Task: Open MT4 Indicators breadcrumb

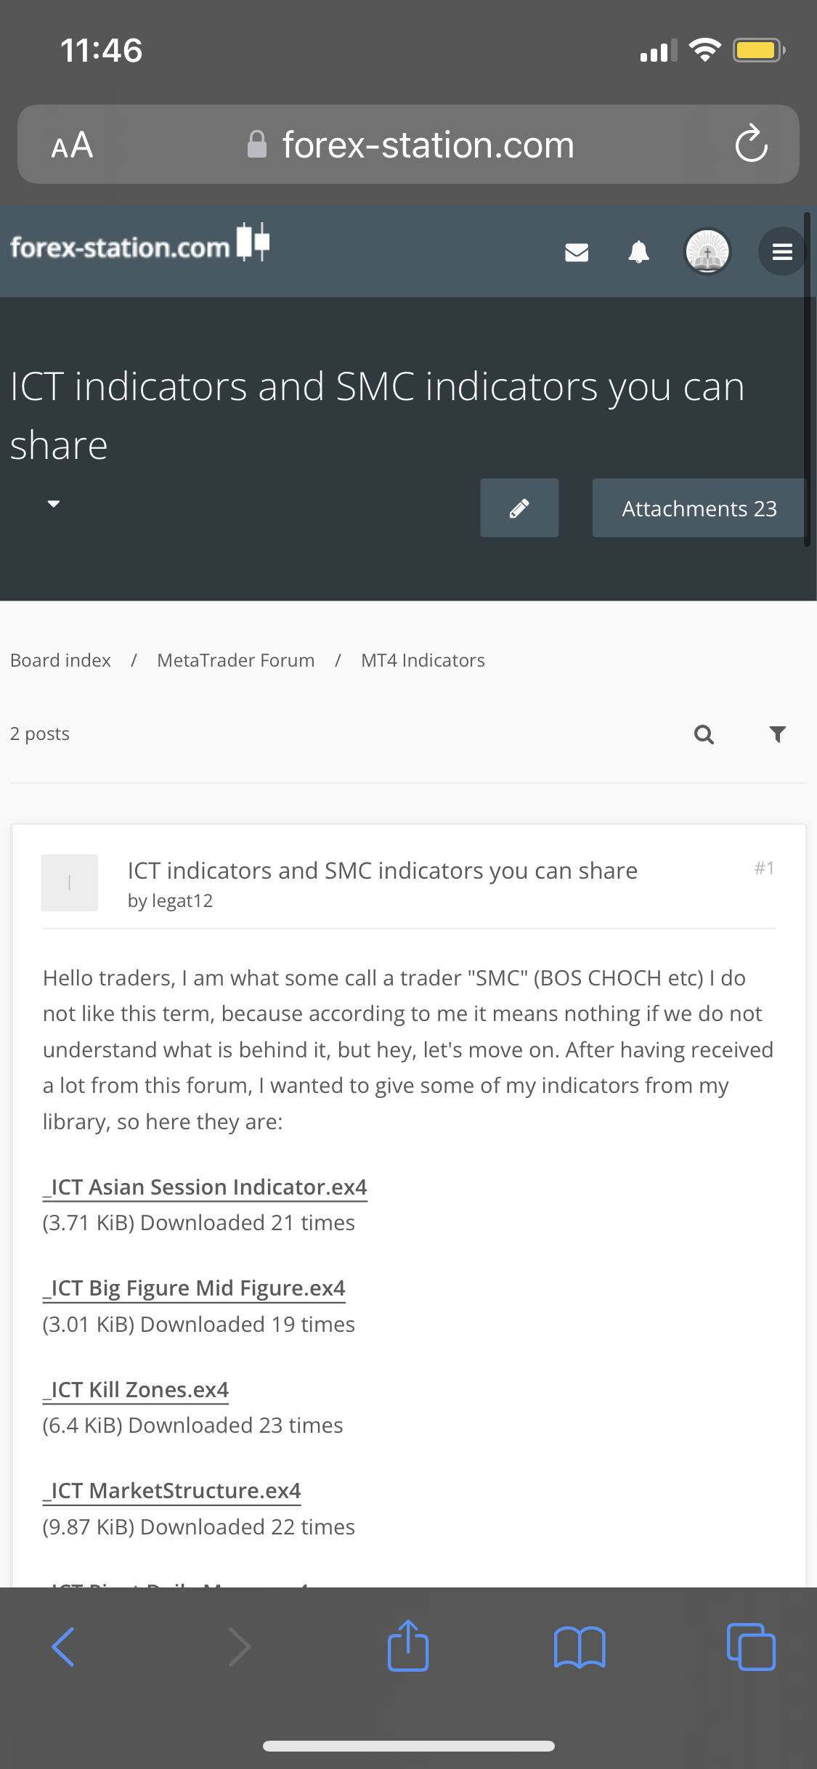Action: [x=423, y=660]
